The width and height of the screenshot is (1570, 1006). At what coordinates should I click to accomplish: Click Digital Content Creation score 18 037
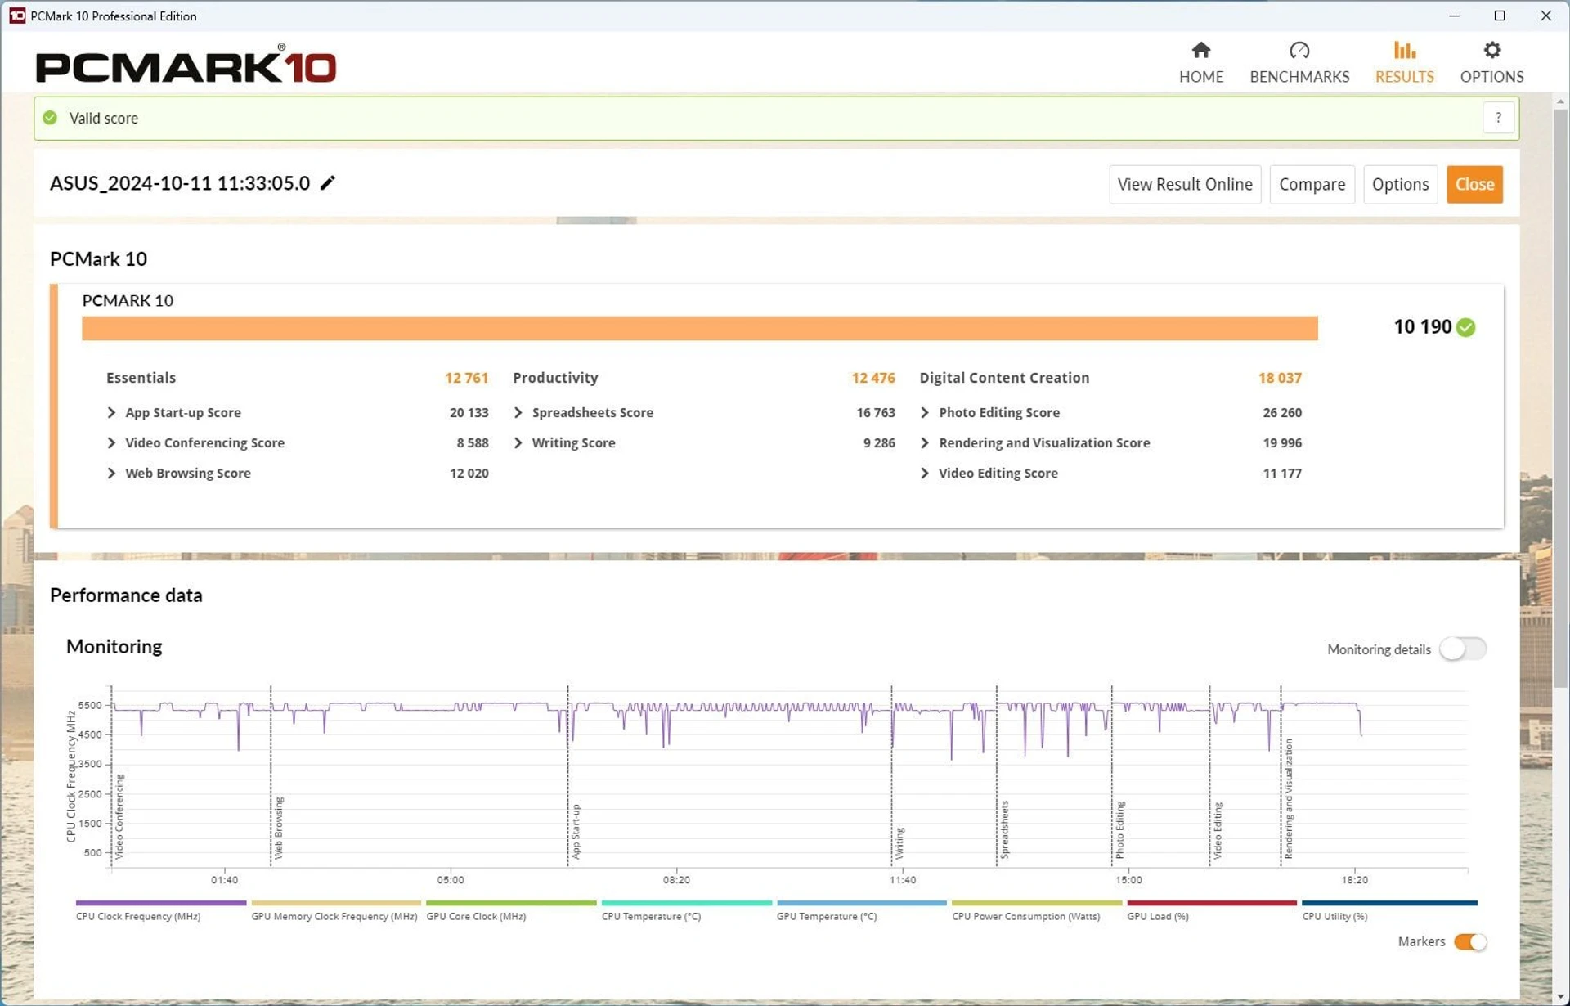1280,378
